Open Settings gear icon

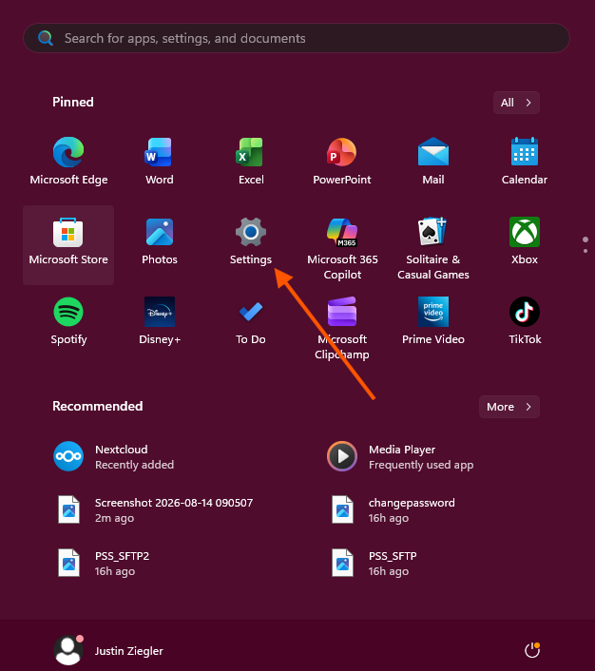[251, 232]
